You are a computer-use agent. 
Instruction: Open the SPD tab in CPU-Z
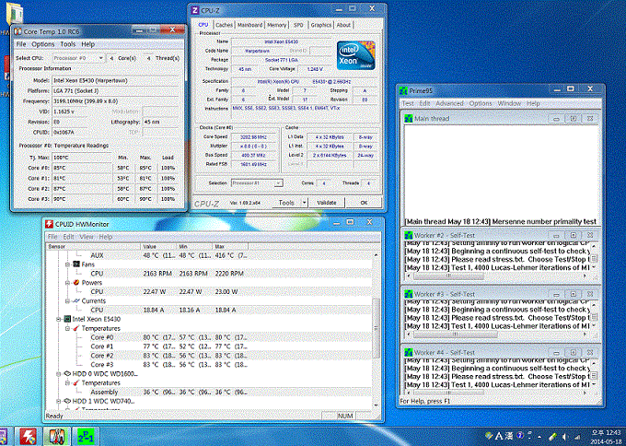298,25
